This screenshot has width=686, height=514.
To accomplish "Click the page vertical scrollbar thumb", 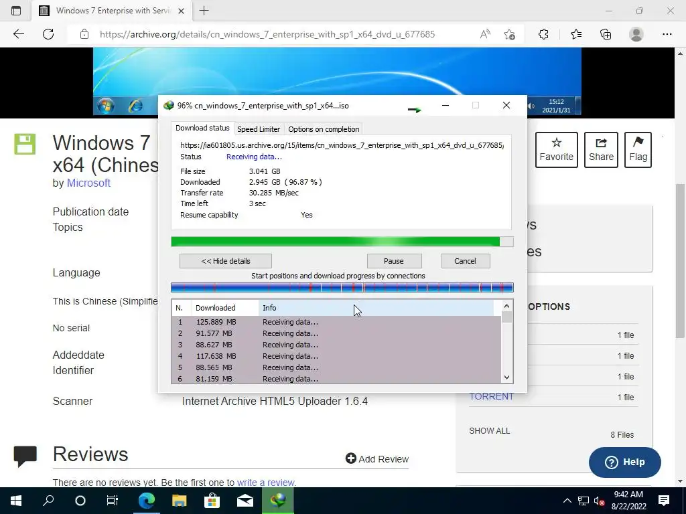I will point(680,261).
